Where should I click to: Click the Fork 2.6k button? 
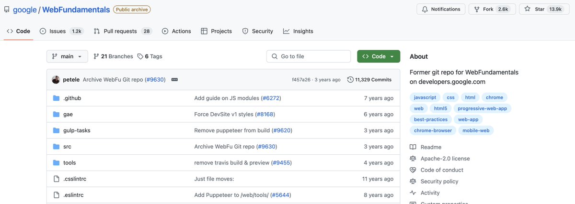[x=492, y=9]
